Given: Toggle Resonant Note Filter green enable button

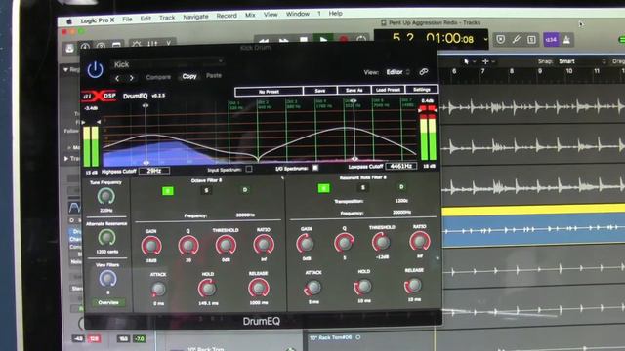Looking at the screenshot, I should tap(323, 188).
